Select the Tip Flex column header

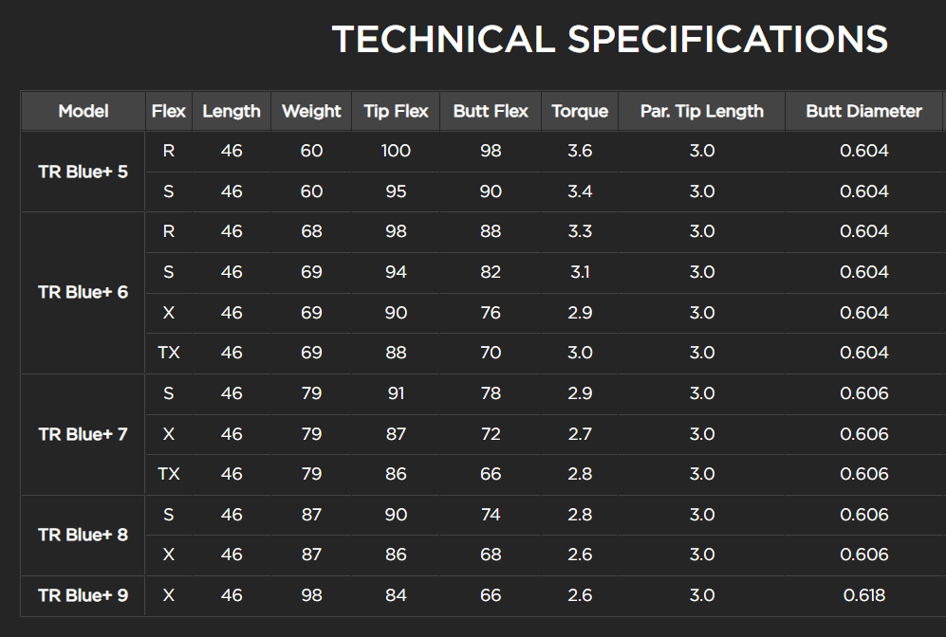point(396,111)
